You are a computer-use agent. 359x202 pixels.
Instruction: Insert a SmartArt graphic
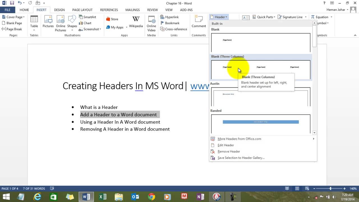87,17
